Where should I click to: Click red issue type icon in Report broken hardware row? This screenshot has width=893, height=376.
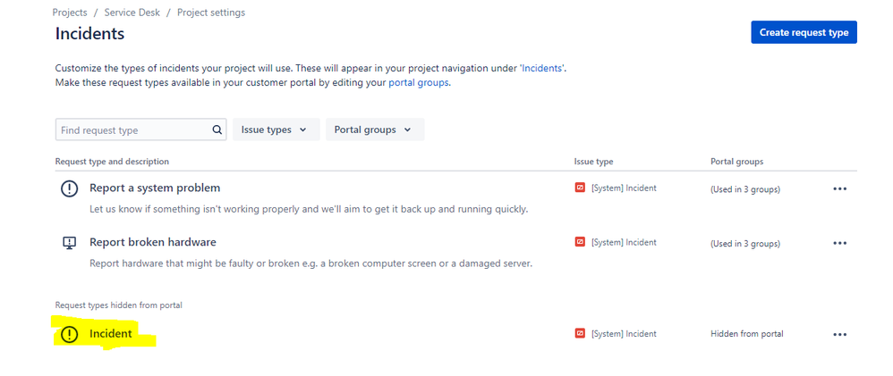580,242
